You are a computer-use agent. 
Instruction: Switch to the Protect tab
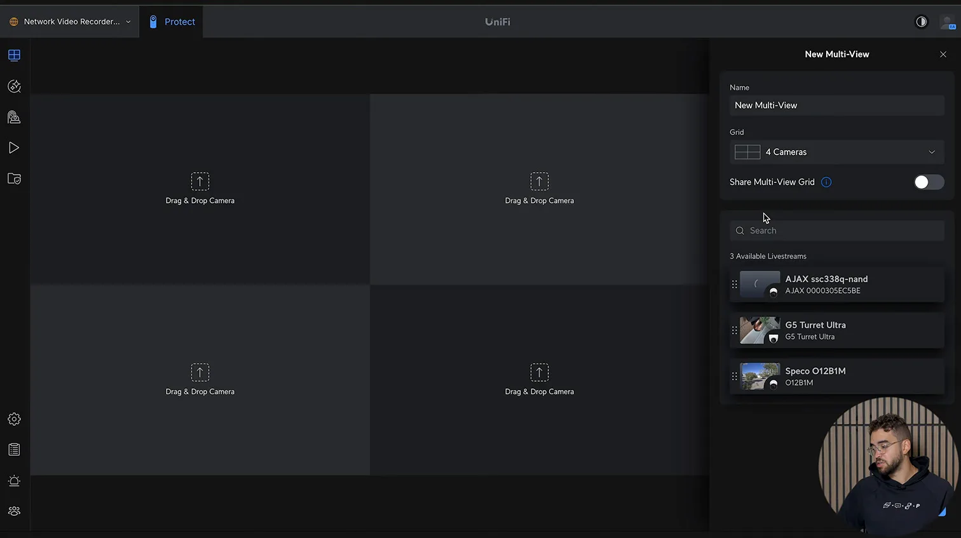click(172, 22)
